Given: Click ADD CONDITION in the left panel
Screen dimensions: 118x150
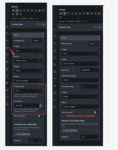Looking at the screenshot, I should pyautogui.click(x=22, y=134).
